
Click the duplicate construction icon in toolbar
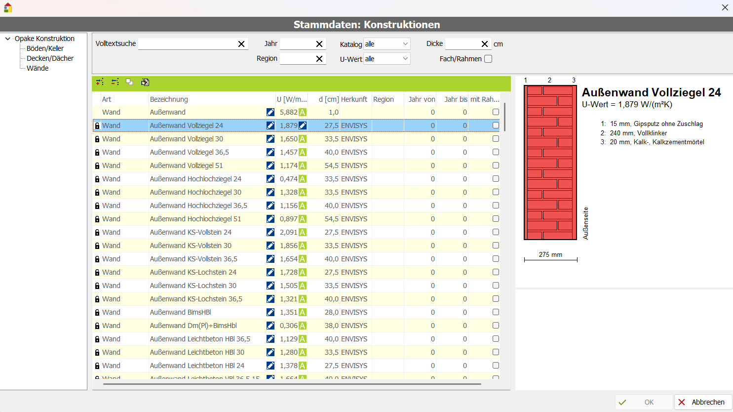(x=129, y=82)
